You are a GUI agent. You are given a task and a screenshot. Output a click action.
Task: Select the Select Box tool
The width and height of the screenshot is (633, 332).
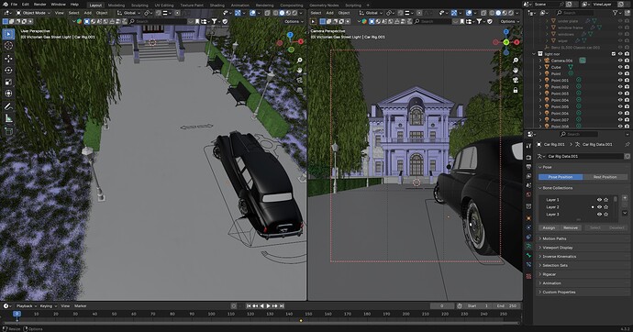(x=8, y=34)
